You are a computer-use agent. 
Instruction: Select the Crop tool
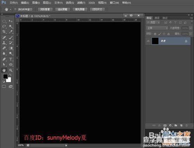coord(4,32)
